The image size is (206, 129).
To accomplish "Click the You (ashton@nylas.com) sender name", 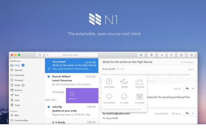I will (116, 114).
